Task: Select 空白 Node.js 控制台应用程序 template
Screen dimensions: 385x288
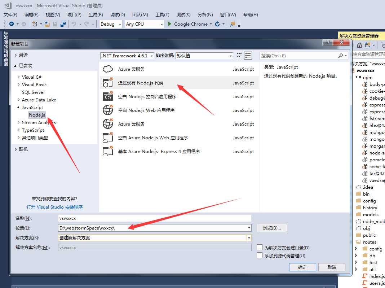Action: (x=179, y=97)
